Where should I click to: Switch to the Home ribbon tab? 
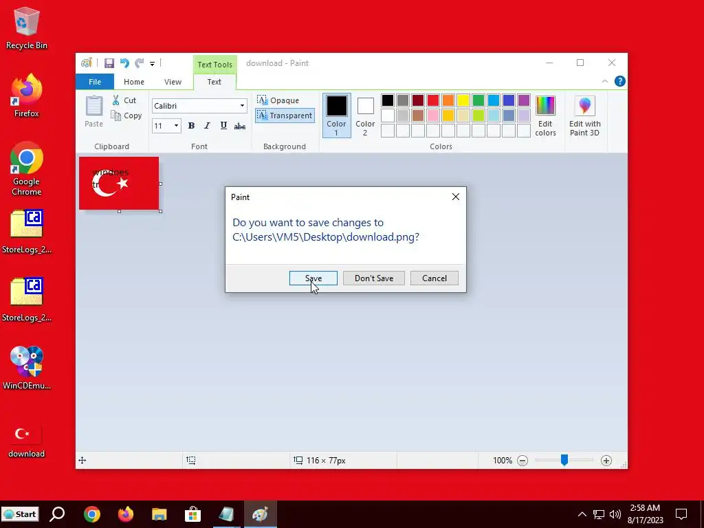tap(134, 82)
